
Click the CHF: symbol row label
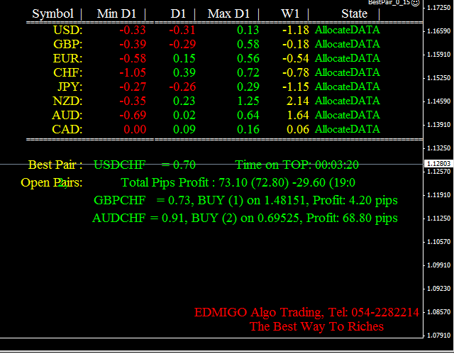pos(68,72)
